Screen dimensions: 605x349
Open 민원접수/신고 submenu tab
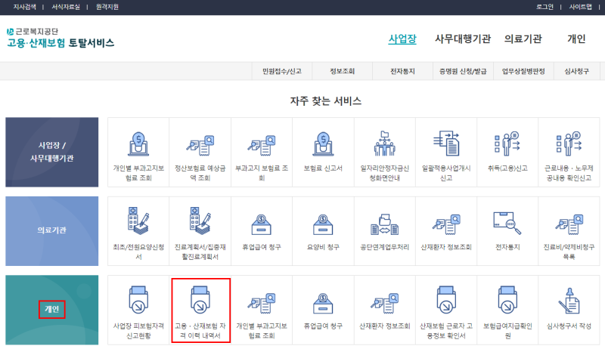click(282, 71)
